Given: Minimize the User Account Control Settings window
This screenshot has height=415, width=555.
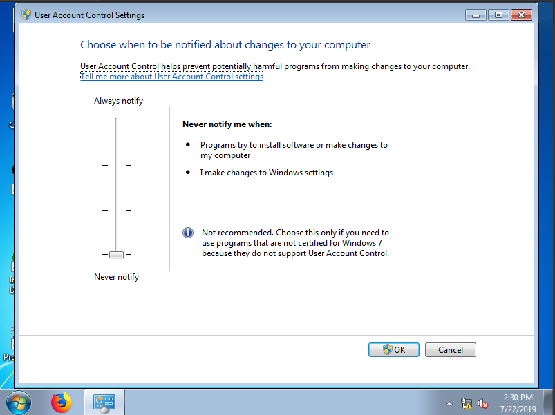Looking at the screenshot, I should 476,15.
